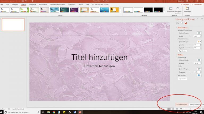Open the Fill (paint bucket) tab in pane
The height and width of the screenshot is (114, 204).
click(x=178, y=23)
